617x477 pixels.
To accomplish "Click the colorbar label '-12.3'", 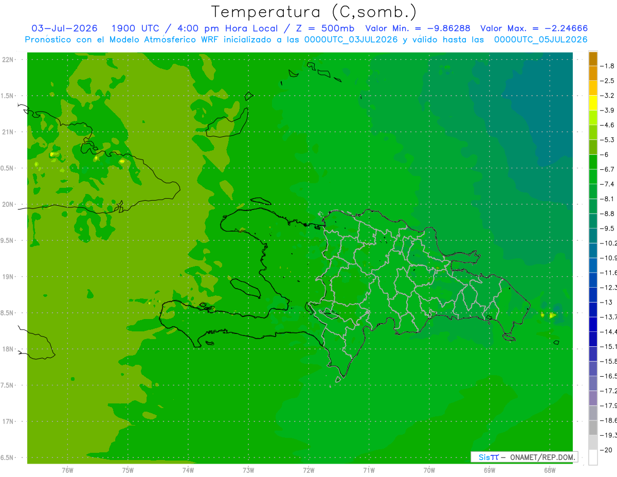I will coord(610,287).
